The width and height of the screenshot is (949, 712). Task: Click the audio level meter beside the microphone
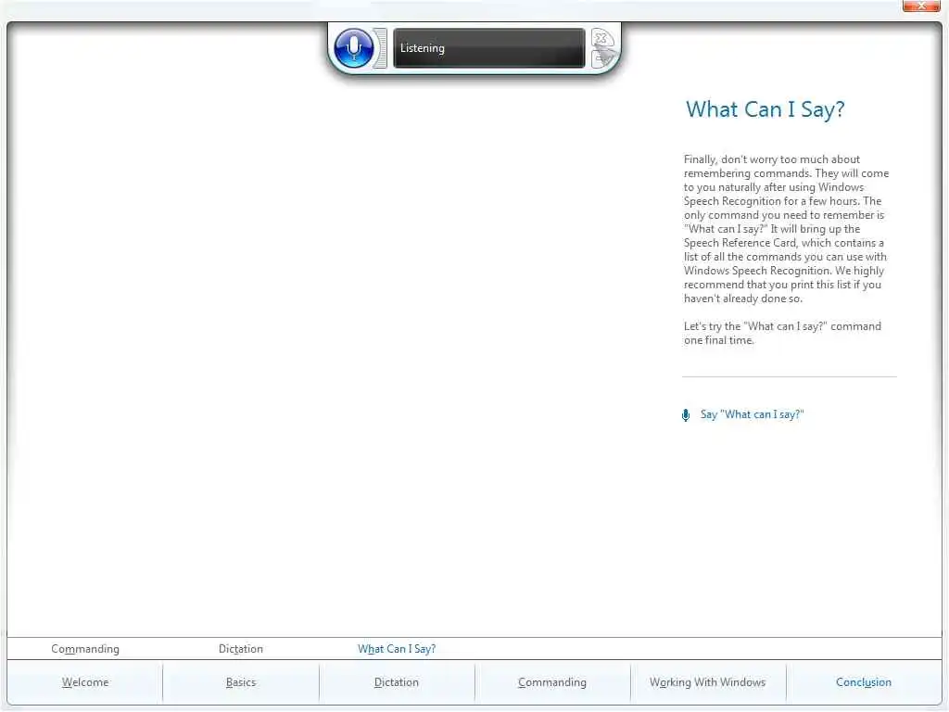pos(380,48)
